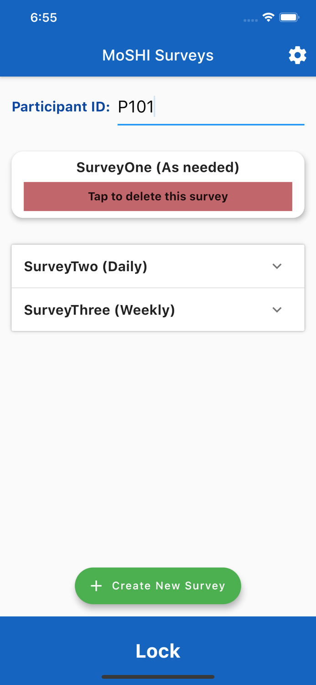The width and height of the screenshot is (316, 685).
Task: Tap the plus icon inside Create New Survey
Action: [x=96, y=585]
